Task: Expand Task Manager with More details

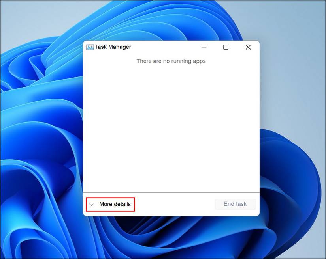Action: [110, 204]
